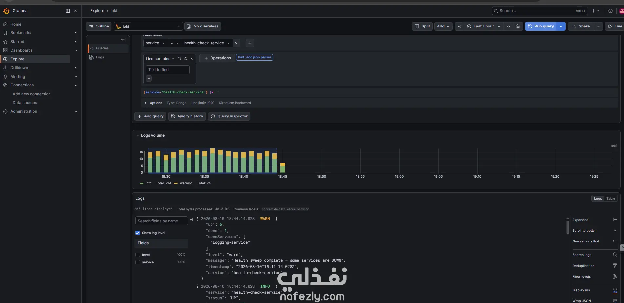Image resolution: width=624 pixels, height=303 pixels.
Task: Click the Scroll to bottom arrow
Action: 615,230
